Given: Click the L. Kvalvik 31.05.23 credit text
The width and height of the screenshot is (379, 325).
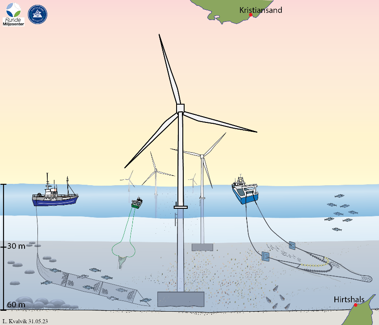Looking at the screenshot, I should (25, 321).
